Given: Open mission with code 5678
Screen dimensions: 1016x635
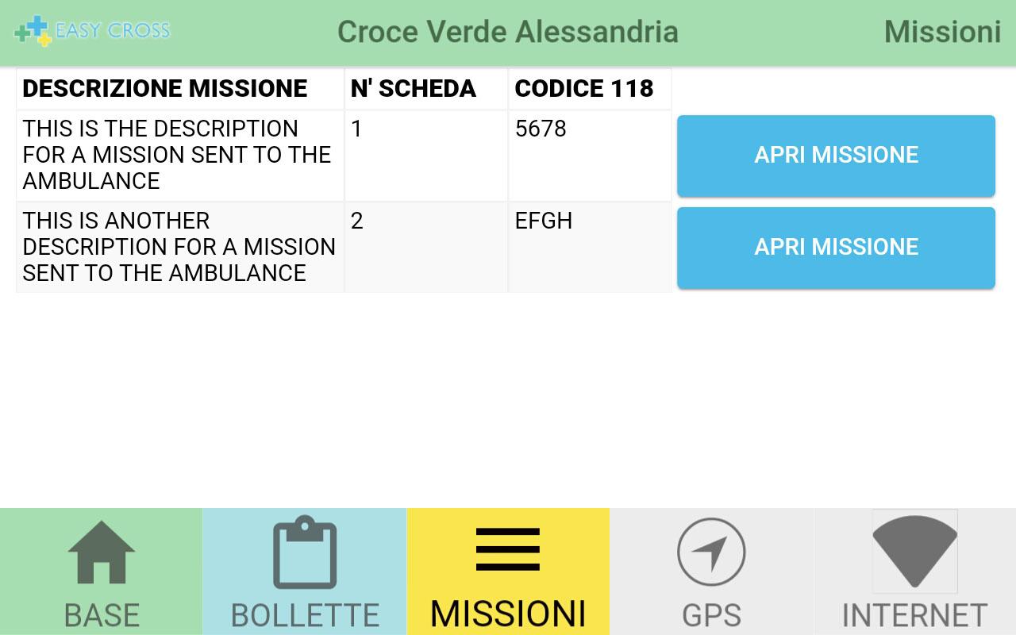Looking at the screenshot, I should pyautogui.click(x=836, y=156).
